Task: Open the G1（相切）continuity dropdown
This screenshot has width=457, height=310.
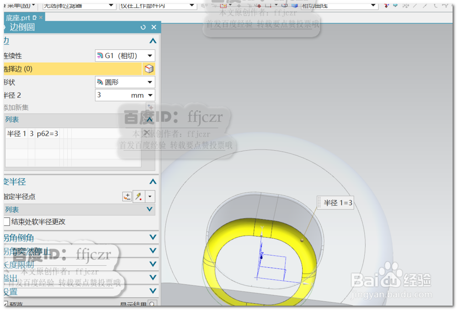Action: pos(150,56)
